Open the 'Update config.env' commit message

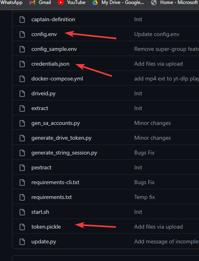click(157, 34)
